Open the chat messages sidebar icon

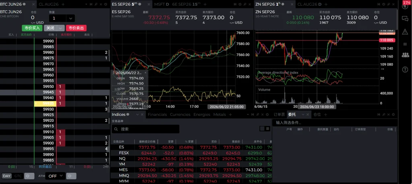point(405,18)
